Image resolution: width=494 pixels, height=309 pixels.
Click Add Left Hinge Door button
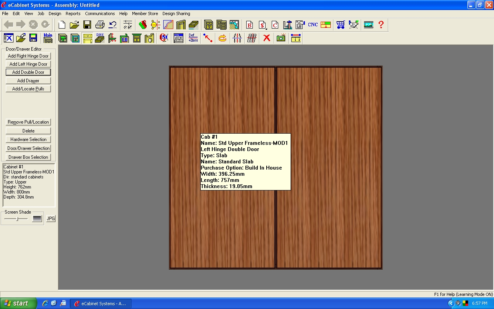(x=28, y=64)
